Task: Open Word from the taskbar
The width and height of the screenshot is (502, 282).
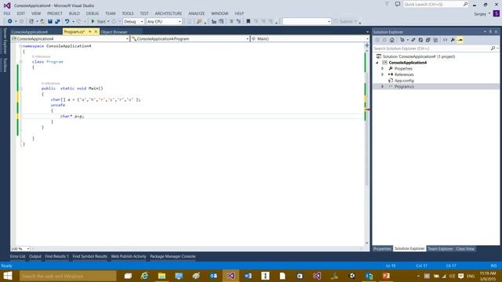Action: pos(248,276)
